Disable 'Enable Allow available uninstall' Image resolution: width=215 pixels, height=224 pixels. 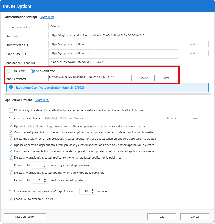[11, 199]
